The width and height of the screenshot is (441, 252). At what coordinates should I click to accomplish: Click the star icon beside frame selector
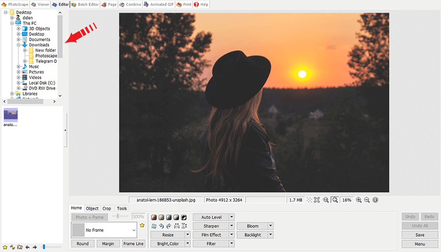(x=142, y=225)
